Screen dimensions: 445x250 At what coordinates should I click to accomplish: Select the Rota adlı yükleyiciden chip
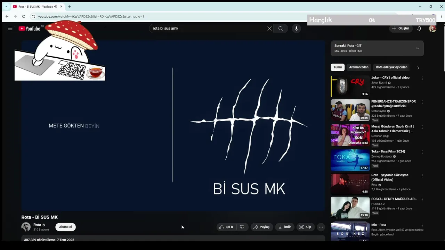coord(391,67)
